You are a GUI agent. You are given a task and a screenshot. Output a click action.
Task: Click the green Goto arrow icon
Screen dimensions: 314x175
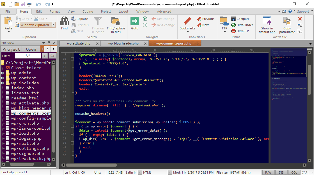(135, 21)
